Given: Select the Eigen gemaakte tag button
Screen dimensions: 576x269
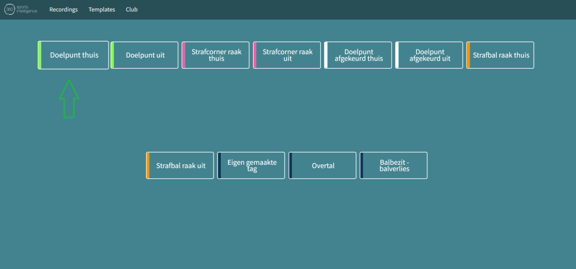Looking at the screenshot, I should point(252,166).
